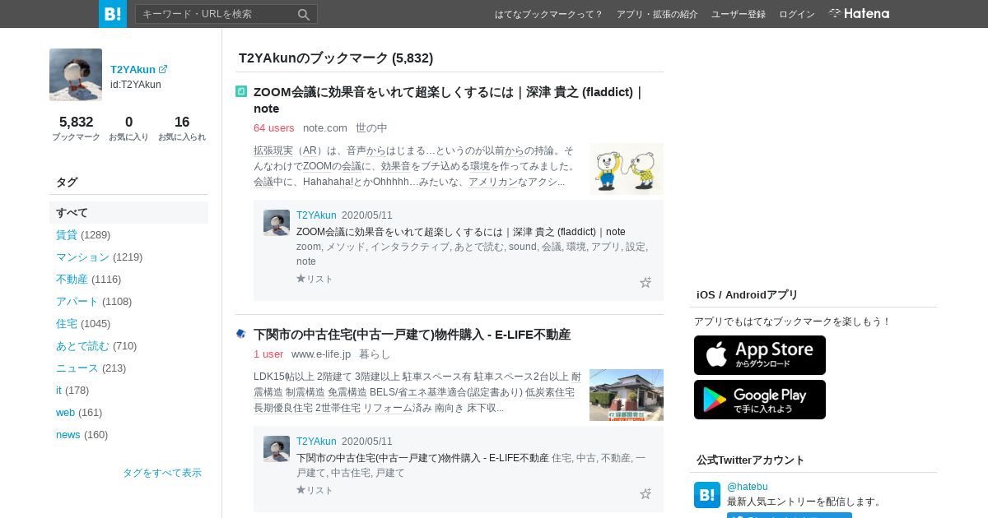Screen dimensions: 988x518
Task: Open the www.e-life.jp domain link
Action: tap(321, 354)
